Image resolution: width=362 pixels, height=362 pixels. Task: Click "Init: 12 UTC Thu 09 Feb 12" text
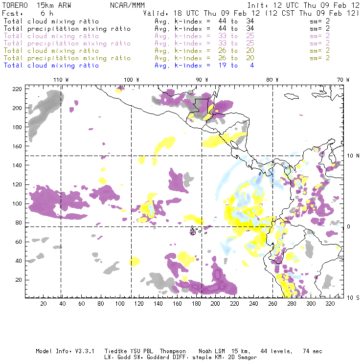[x=303, y=5]
